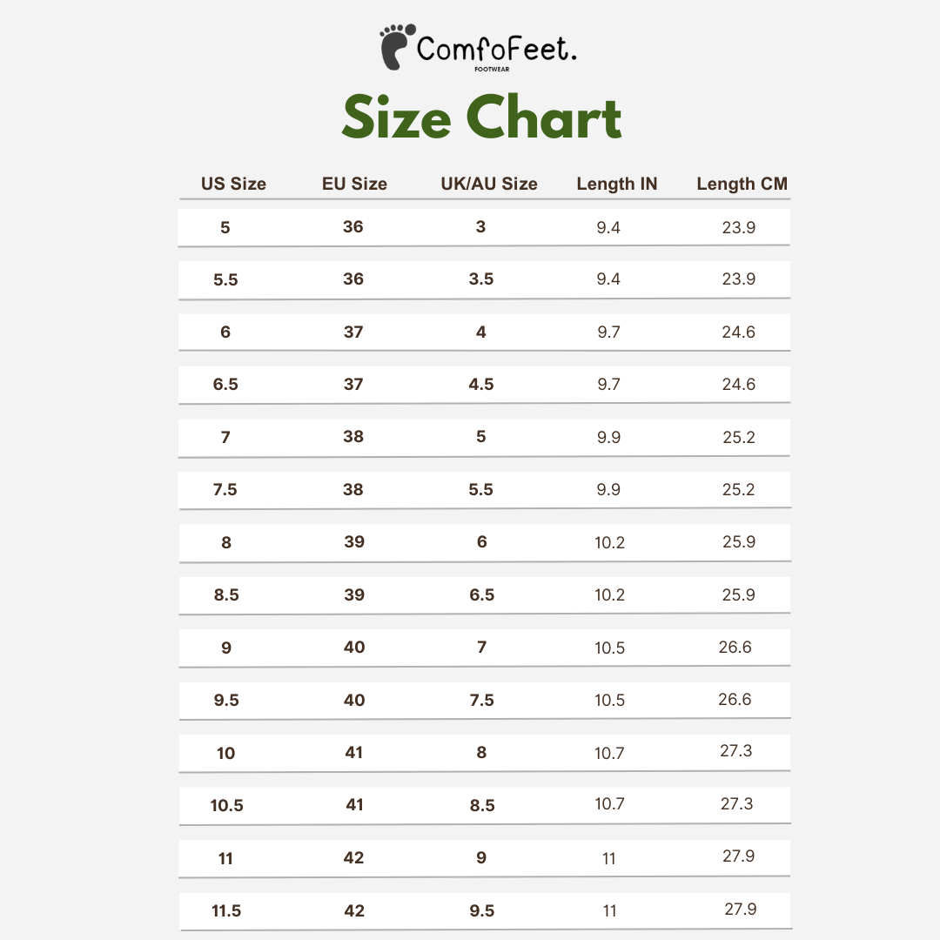Select UK/AU size 5.5 cell
Viewport: 940px width, 940px height.
[x=481, y=489]
